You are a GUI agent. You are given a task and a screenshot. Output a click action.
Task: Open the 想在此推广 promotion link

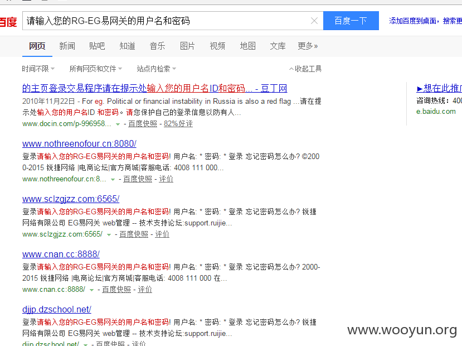click(x=439, y=88)
